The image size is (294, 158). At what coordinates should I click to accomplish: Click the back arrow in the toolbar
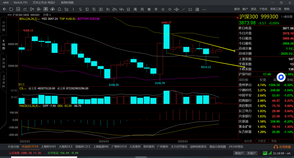tap(4, 9)
